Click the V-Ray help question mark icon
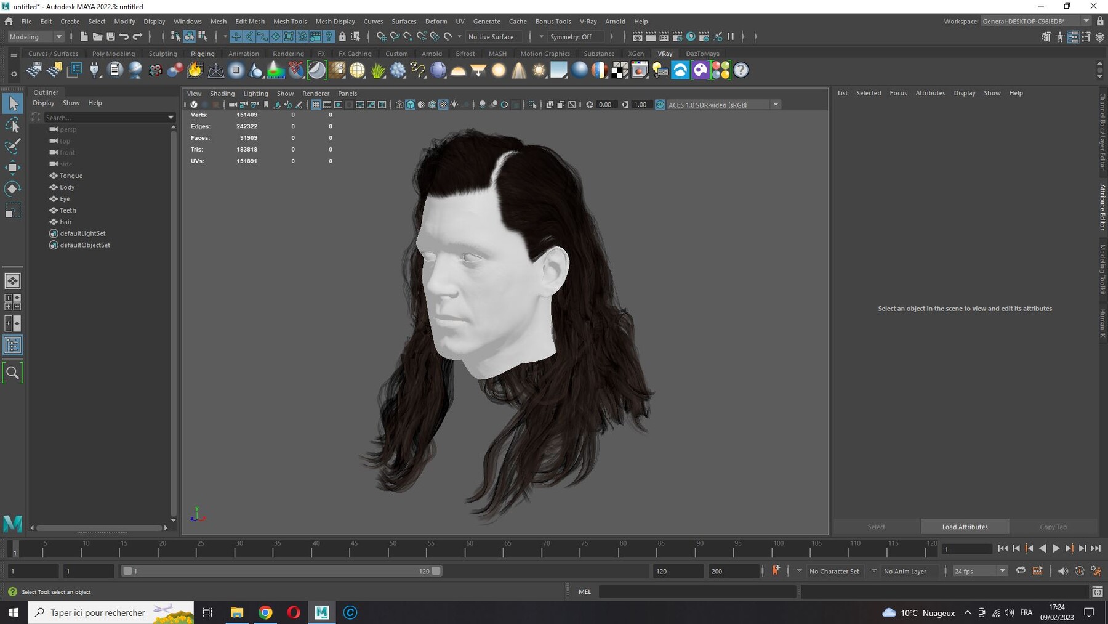The width and height of the screenshot is (1108, 624). pos(741,70)
